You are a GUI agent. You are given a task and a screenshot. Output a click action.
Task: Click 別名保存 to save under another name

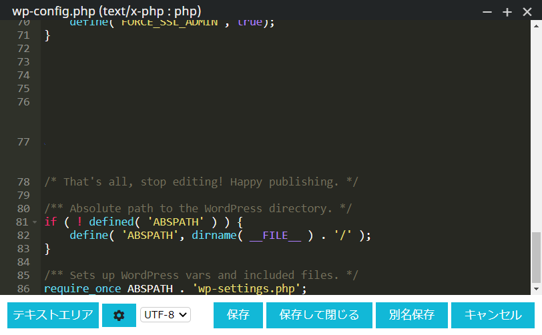tap(411, 315)
